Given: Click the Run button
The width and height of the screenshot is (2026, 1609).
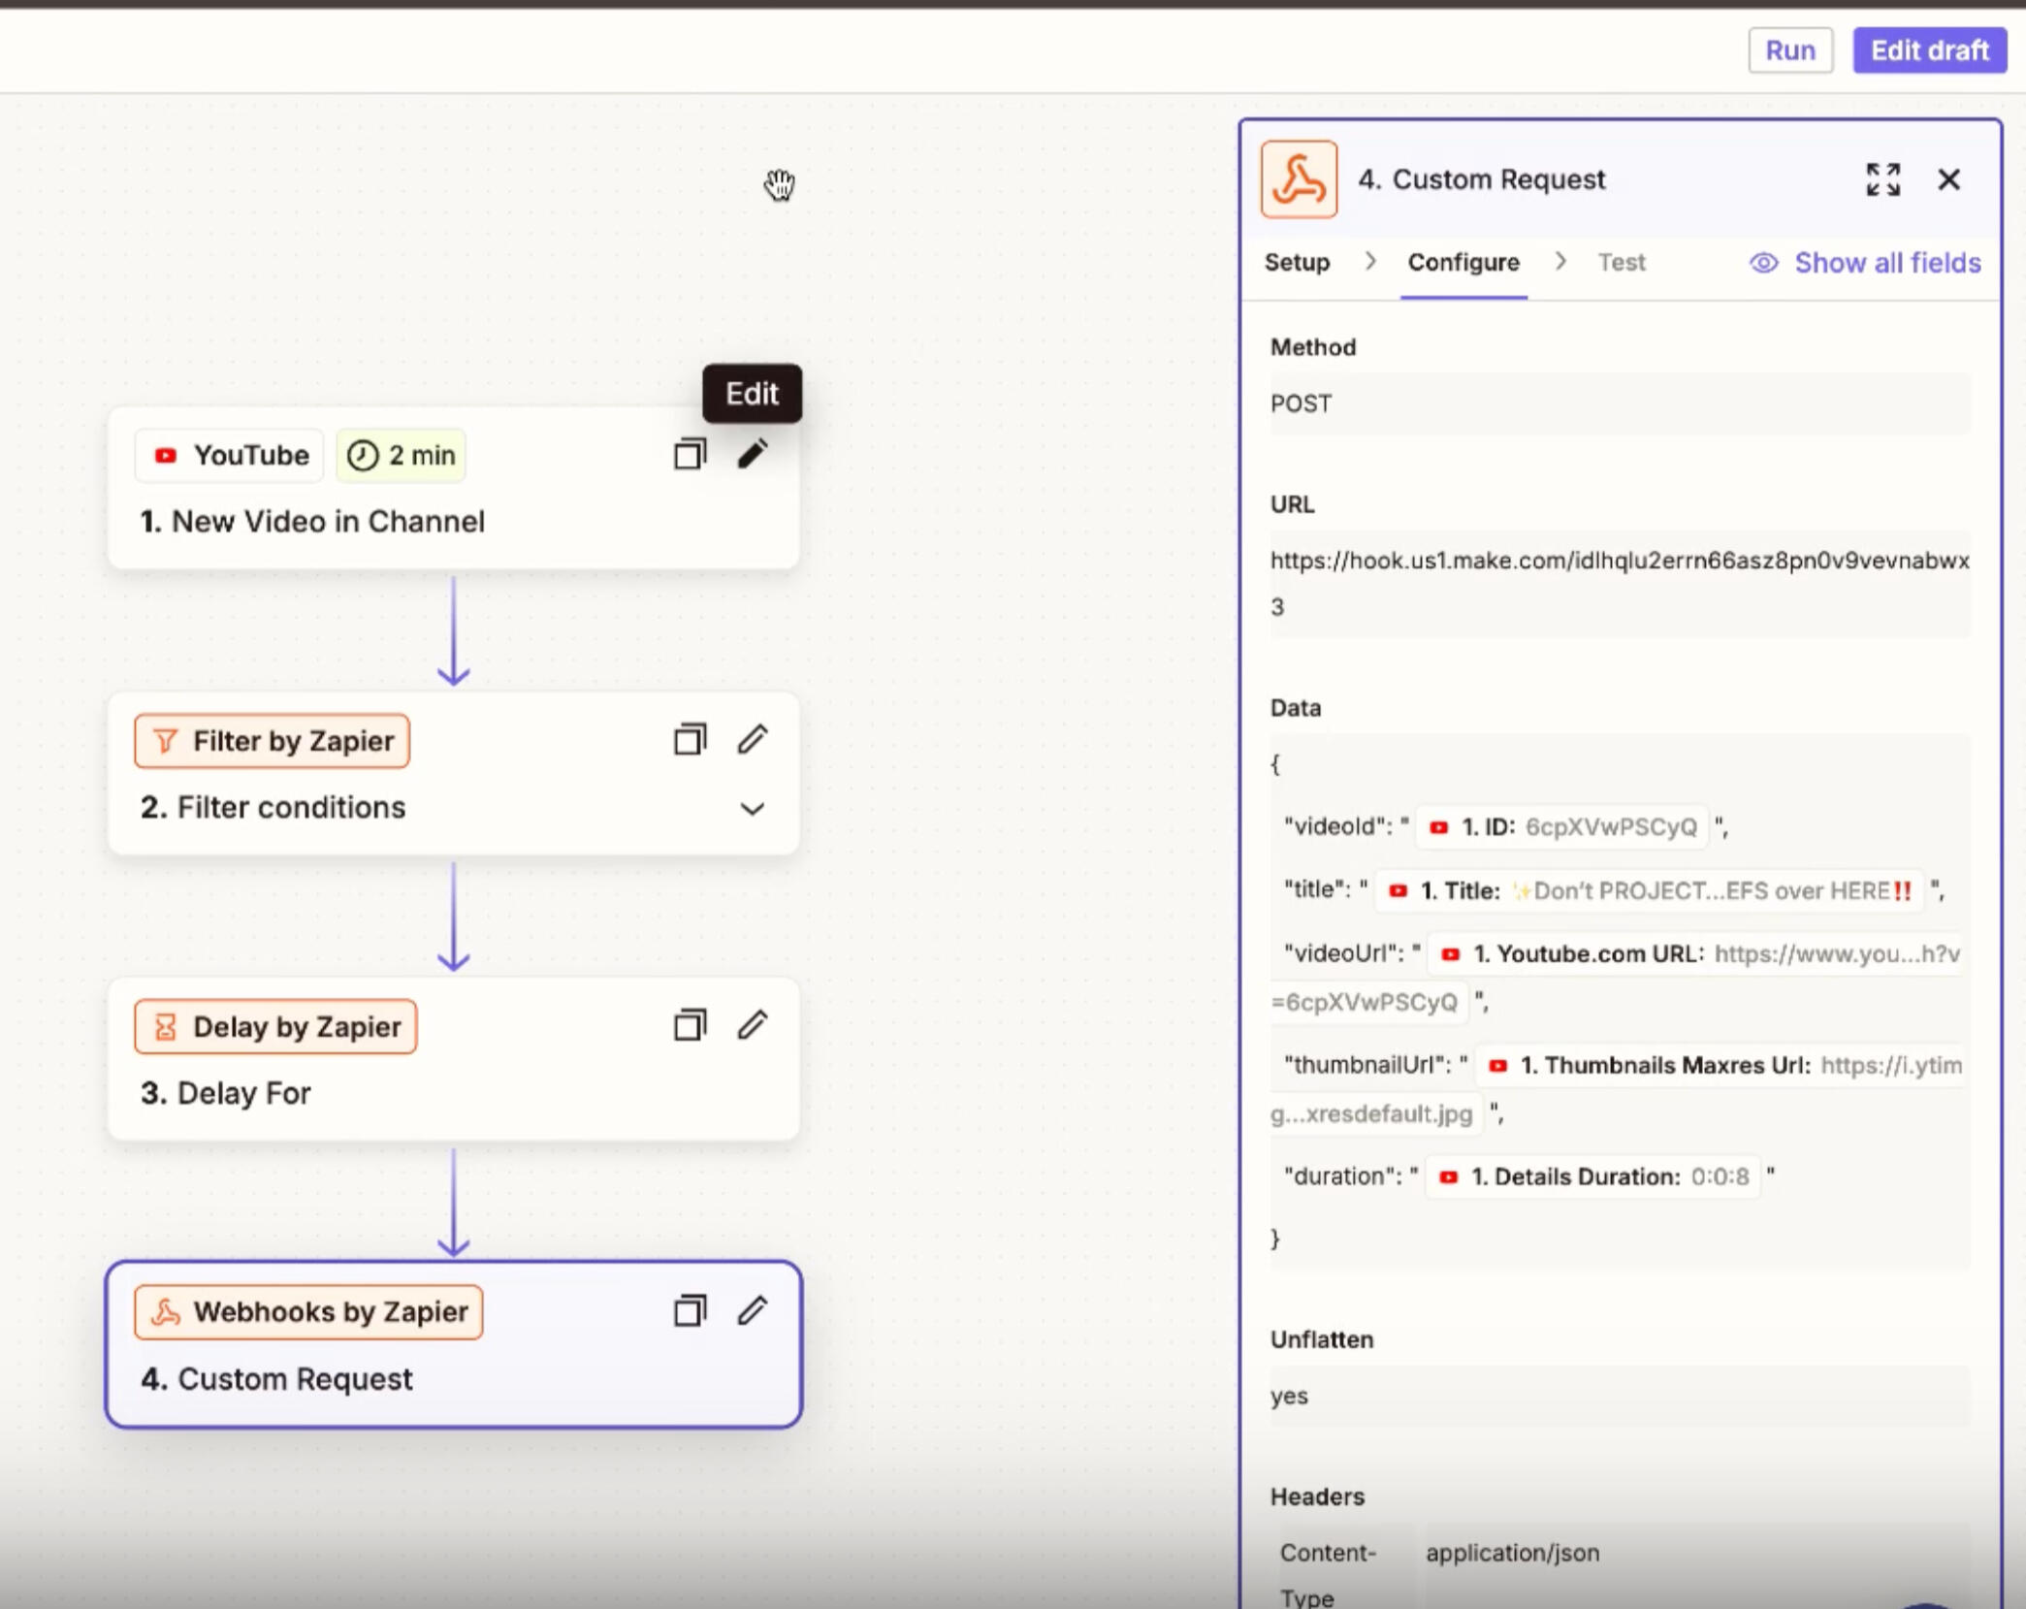Looking at the screenshot, I should tap(1790, 50).
